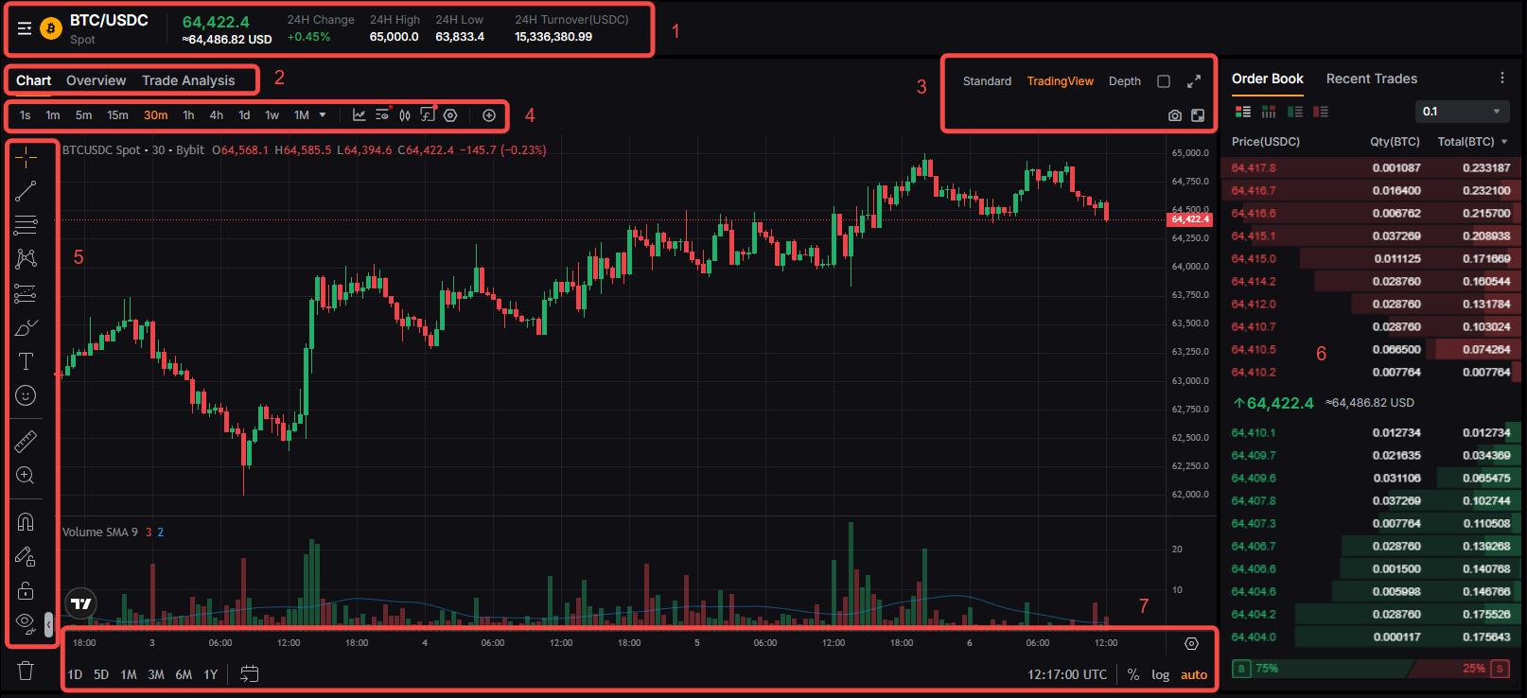The image size is (1527, 698).
Task: Activate the magnet snap mode
Action: pyautogui.click(x=26, y=522)
